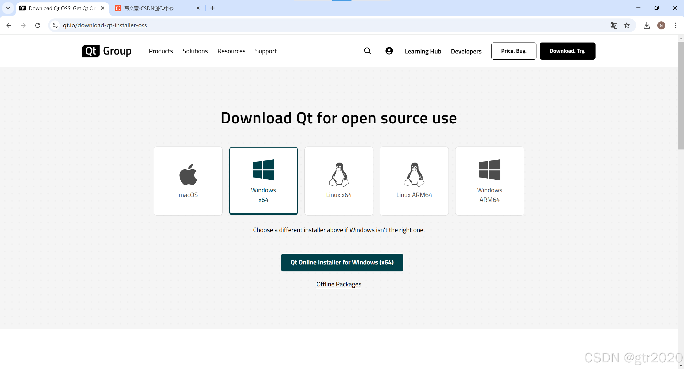Click the site information icon in address bar
The height and width of the screenshot is (369, 684).
(55, 25)
